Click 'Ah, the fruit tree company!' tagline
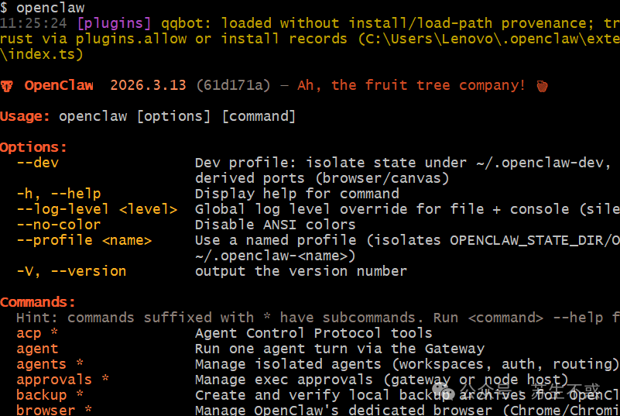The height and width of the screenshot is (416, 620). 411,85
